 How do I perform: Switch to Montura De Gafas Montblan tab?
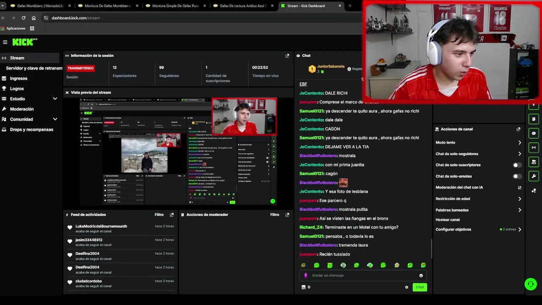click(108, 6)
